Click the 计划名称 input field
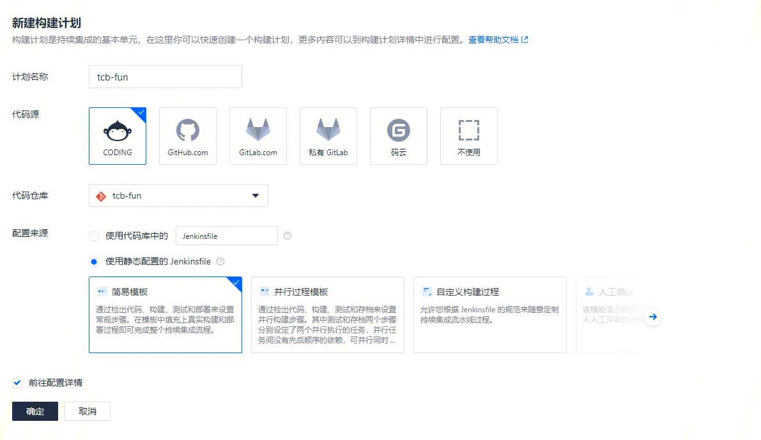Image resolution: width=761 pixels, height=440 pixels. coord(165,77)
